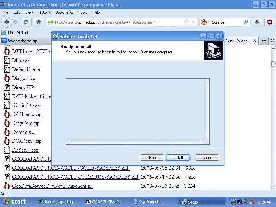Bookmark this page with the star icon

point(186,22)
